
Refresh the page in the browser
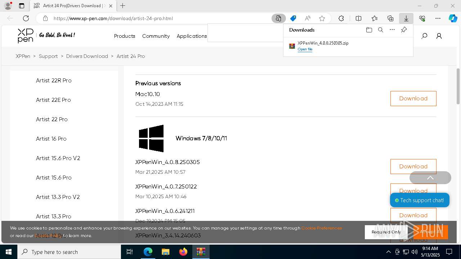click(26, 18)
